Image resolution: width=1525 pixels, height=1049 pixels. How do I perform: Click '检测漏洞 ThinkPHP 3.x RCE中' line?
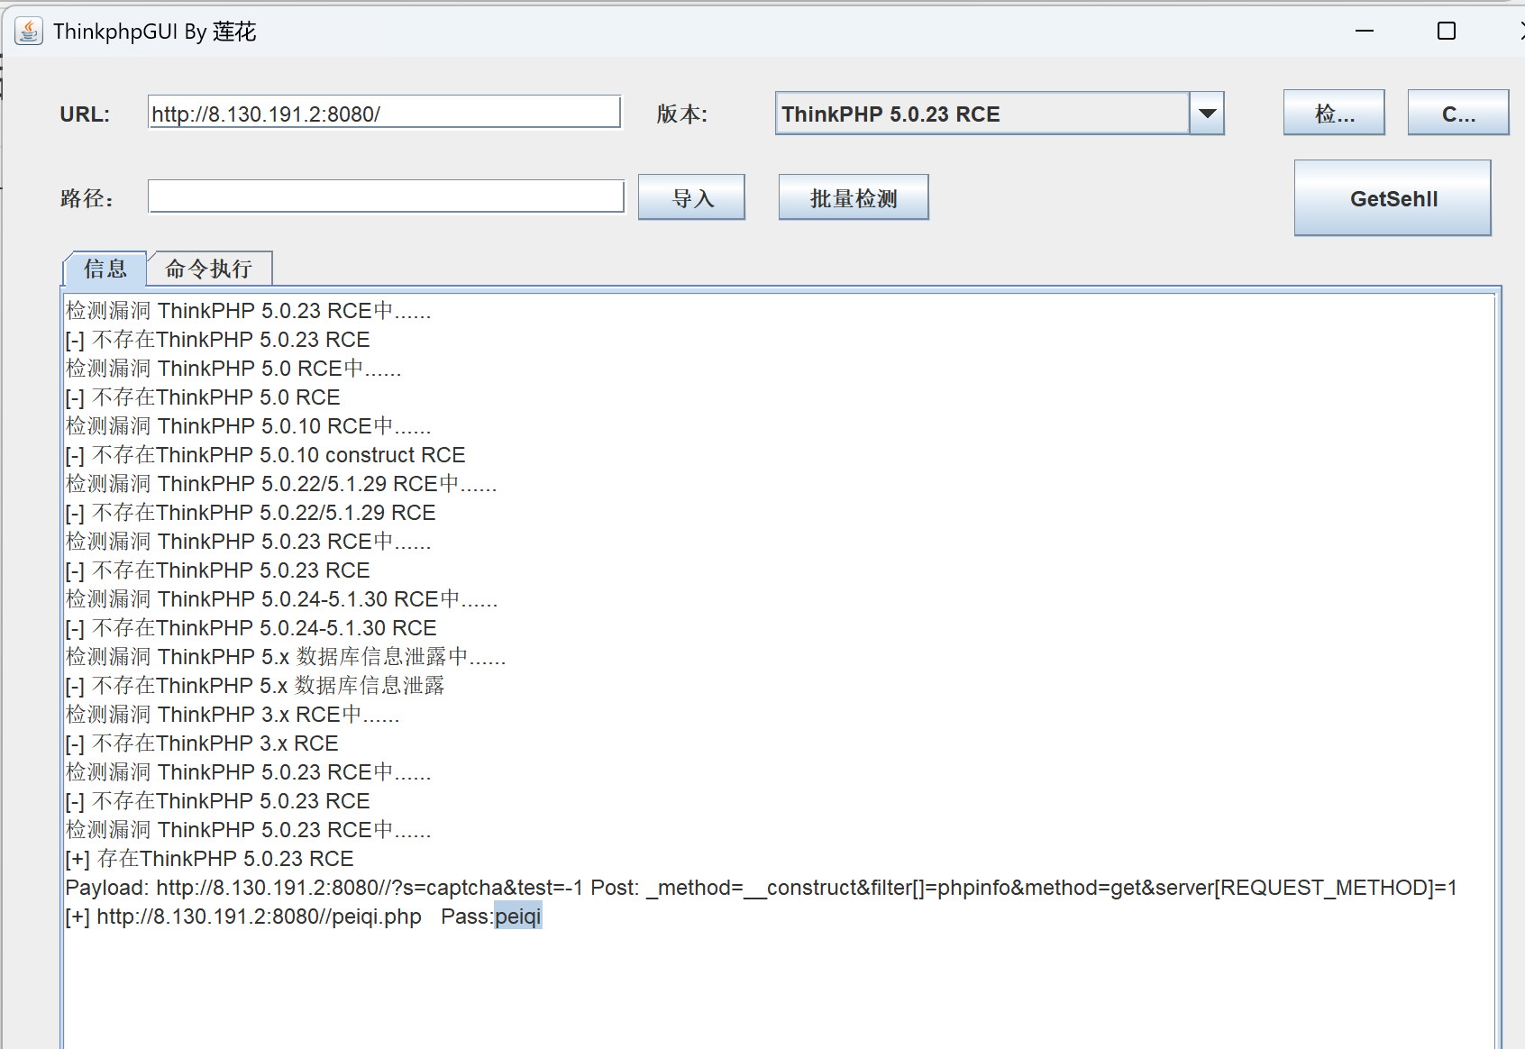pos(233,715)
